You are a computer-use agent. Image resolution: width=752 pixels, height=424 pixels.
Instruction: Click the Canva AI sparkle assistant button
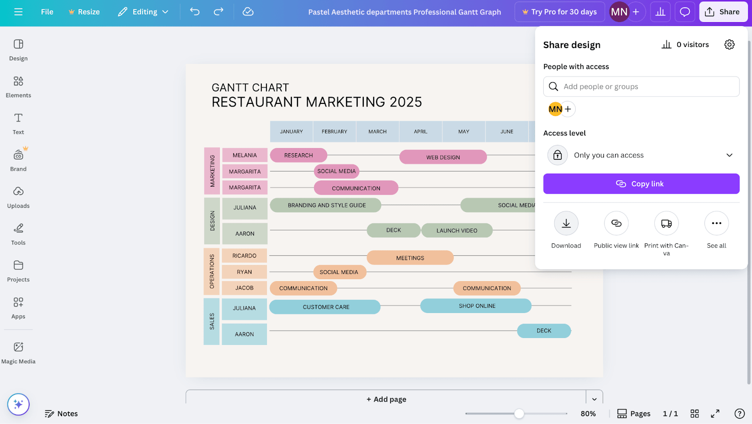[x=18, y=404]
